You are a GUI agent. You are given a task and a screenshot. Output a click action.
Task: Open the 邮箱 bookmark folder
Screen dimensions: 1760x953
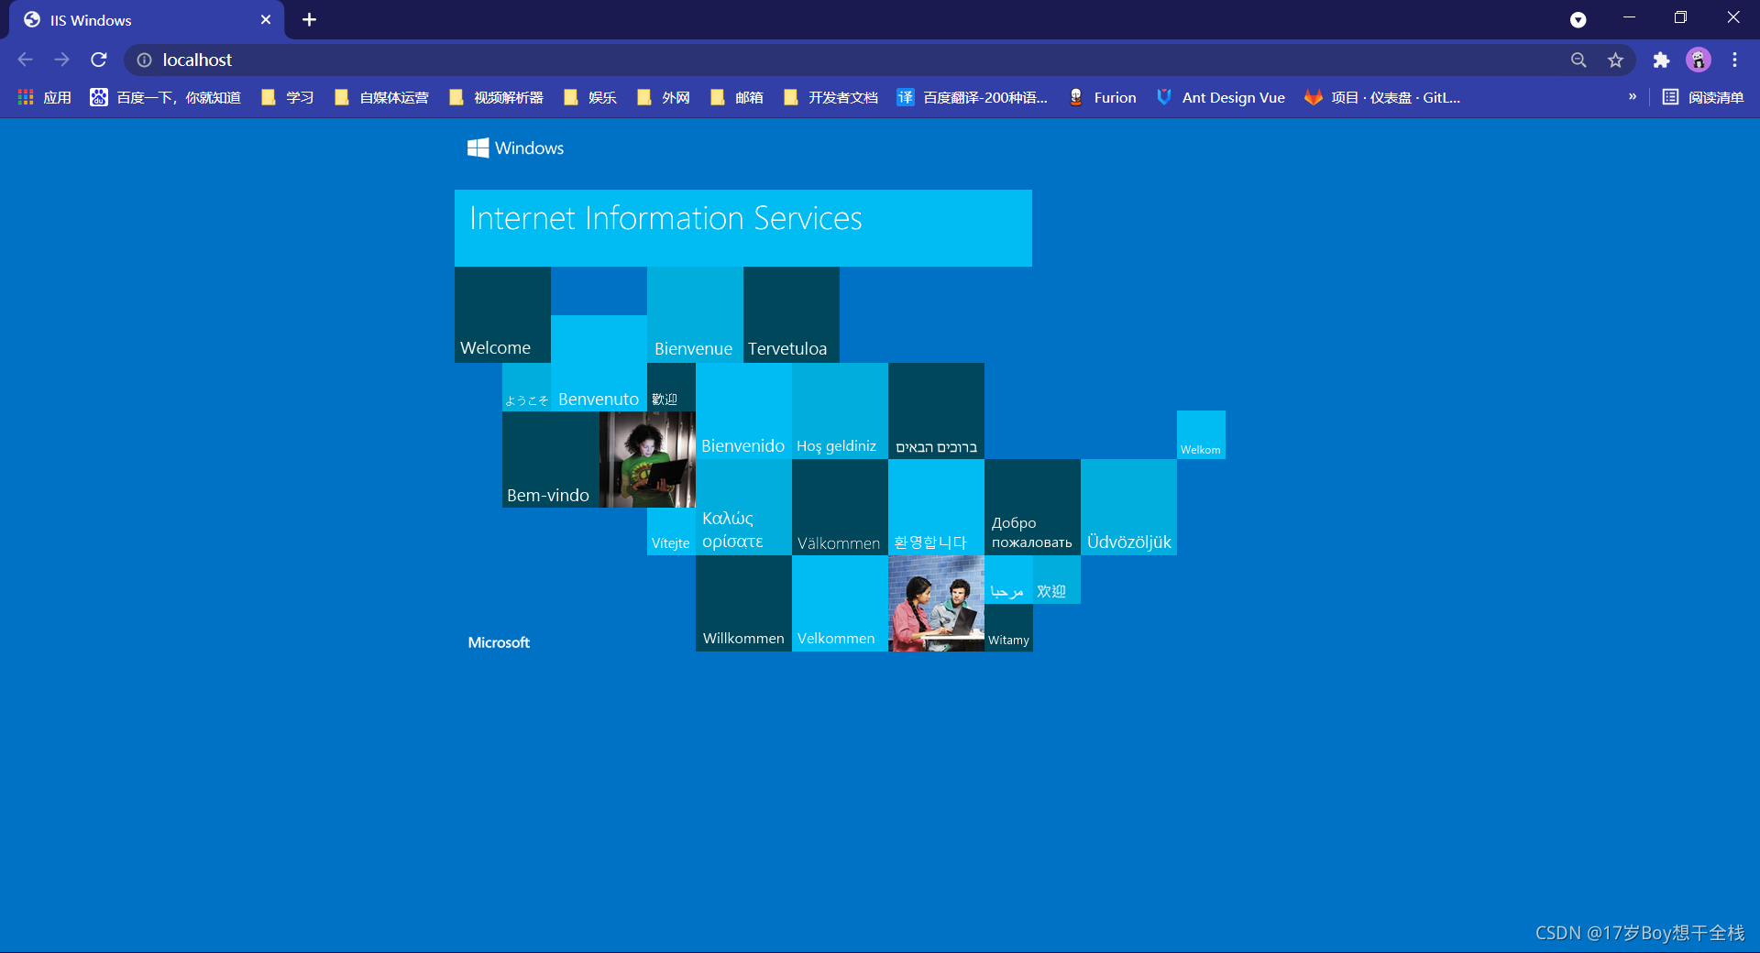[x=736, y=97]
